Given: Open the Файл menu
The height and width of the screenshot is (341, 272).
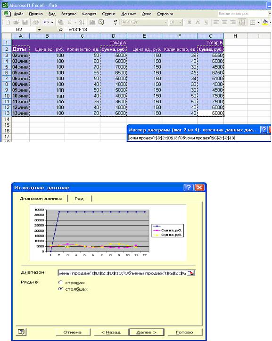Looking at the screenshot, I should click(x=18, y=14).
